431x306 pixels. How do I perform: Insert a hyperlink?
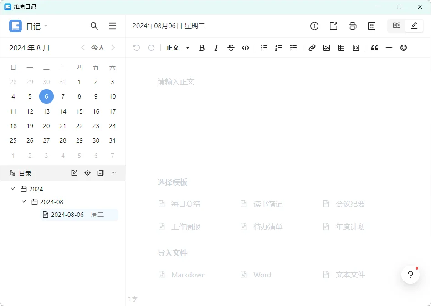(x=312, y=48)
